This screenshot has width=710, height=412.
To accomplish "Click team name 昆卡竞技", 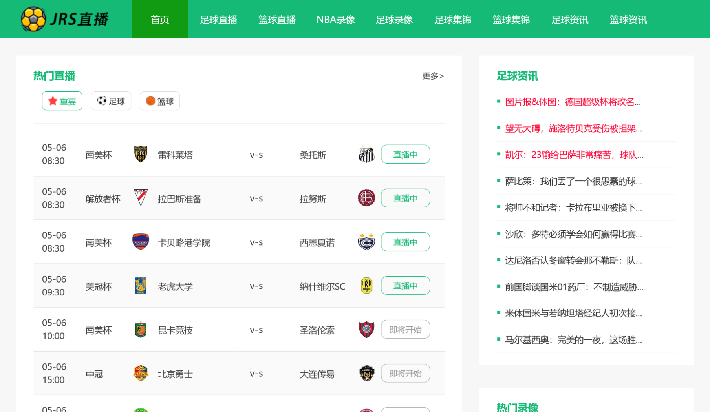I will click(175, 330).
